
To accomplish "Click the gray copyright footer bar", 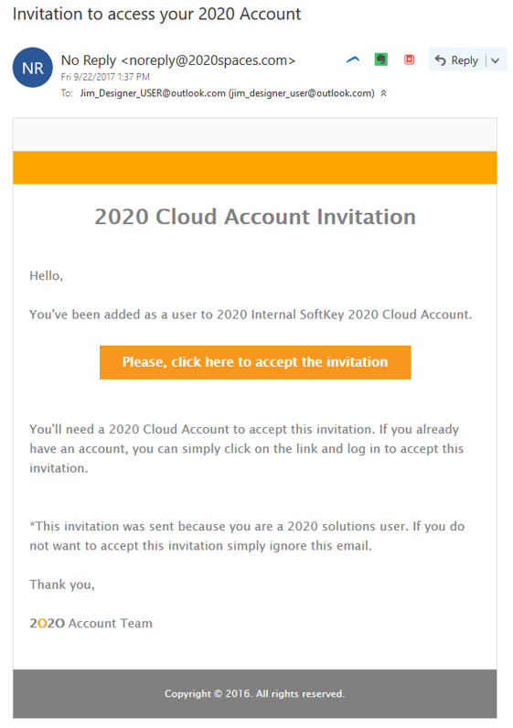I will tap(255, 693).
